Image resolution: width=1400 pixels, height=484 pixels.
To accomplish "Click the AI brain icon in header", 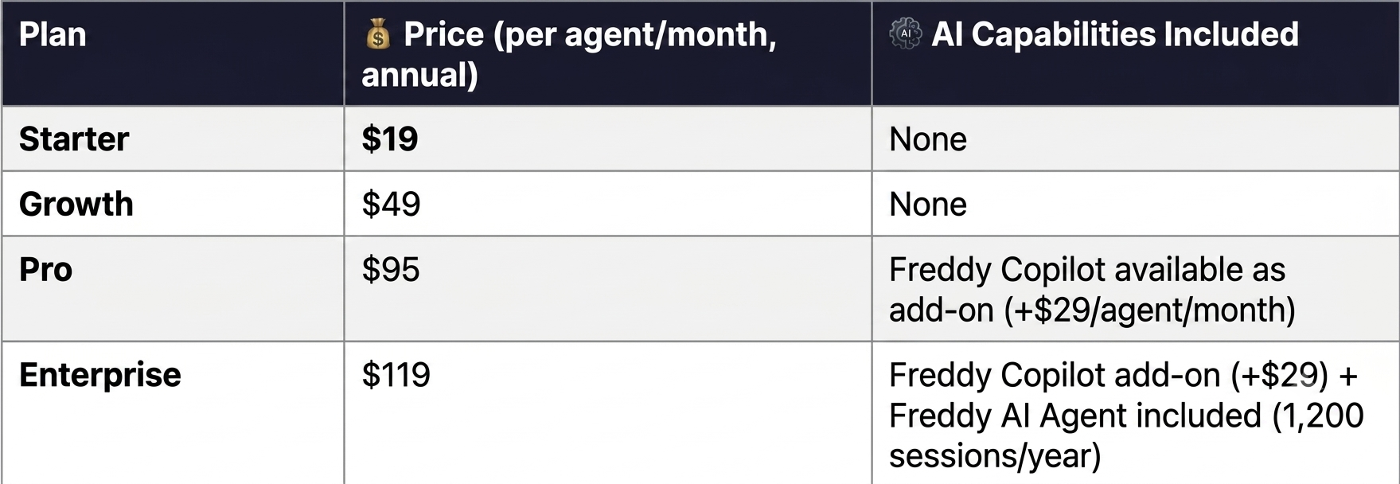I will [x=905, y=34].
